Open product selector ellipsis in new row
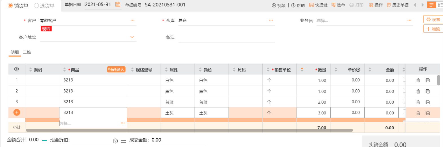 [x=122, y=123]
